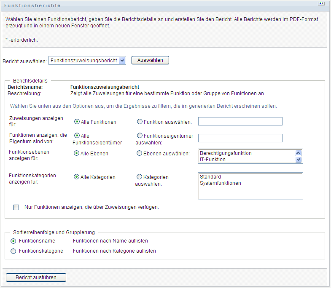331x288 pixels.
Task: Select the Alle Ebenen radio button
Action: pyautogui.click(x=76, y=153)
